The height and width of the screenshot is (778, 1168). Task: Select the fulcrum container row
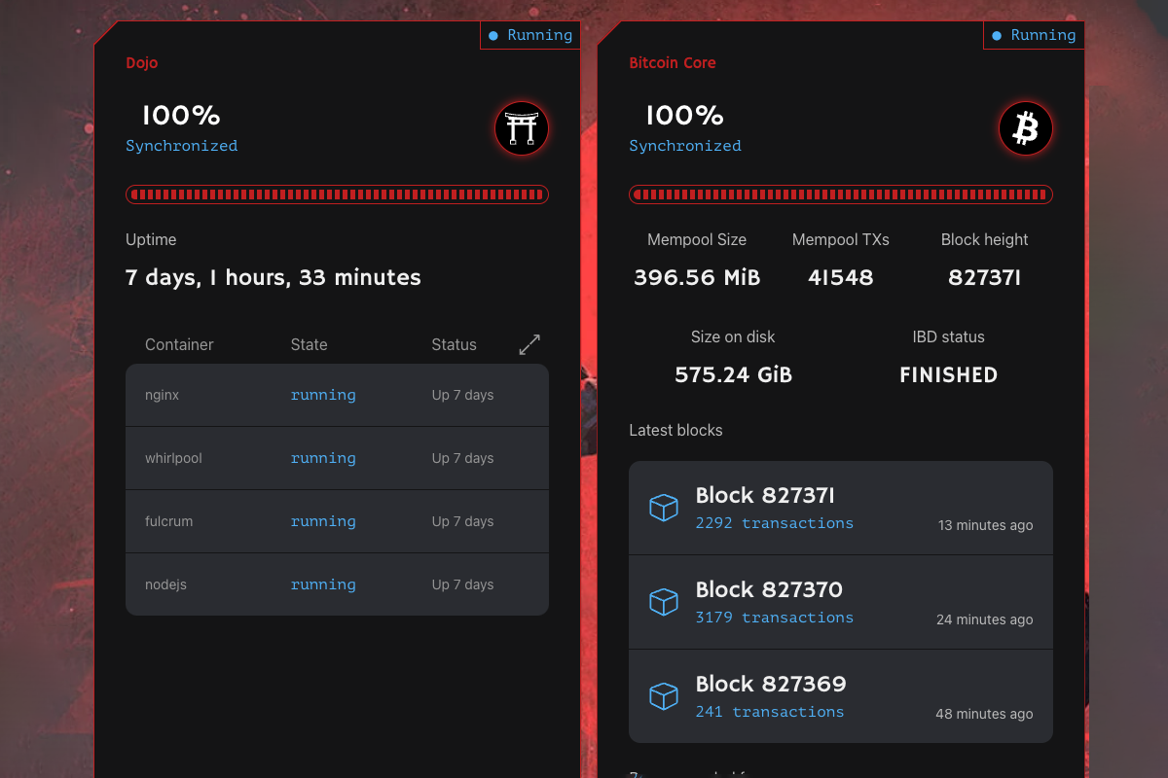pyautogui.click(x=337, y=521)
